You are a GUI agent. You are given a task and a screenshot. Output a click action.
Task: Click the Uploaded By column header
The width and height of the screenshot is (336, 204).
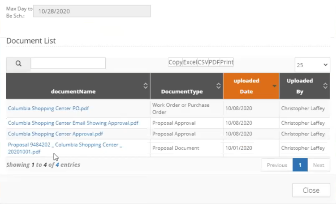coord(305,86)
